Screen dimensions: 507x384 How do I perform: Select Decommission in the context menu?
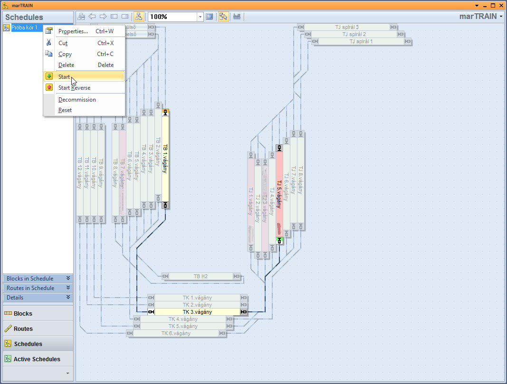(x=77, y=100)
